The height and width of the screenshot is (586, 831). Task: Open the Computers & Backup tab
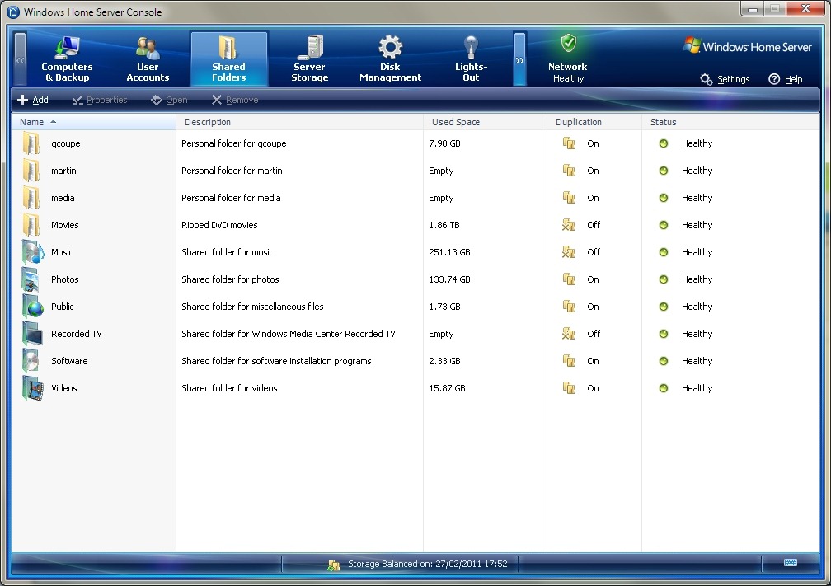coord(67,59)
